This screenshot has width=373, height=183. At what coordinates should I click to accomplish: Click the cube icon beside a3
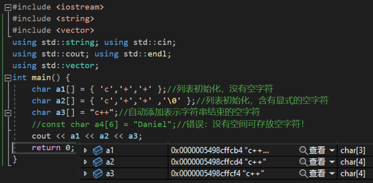point(97,174)
